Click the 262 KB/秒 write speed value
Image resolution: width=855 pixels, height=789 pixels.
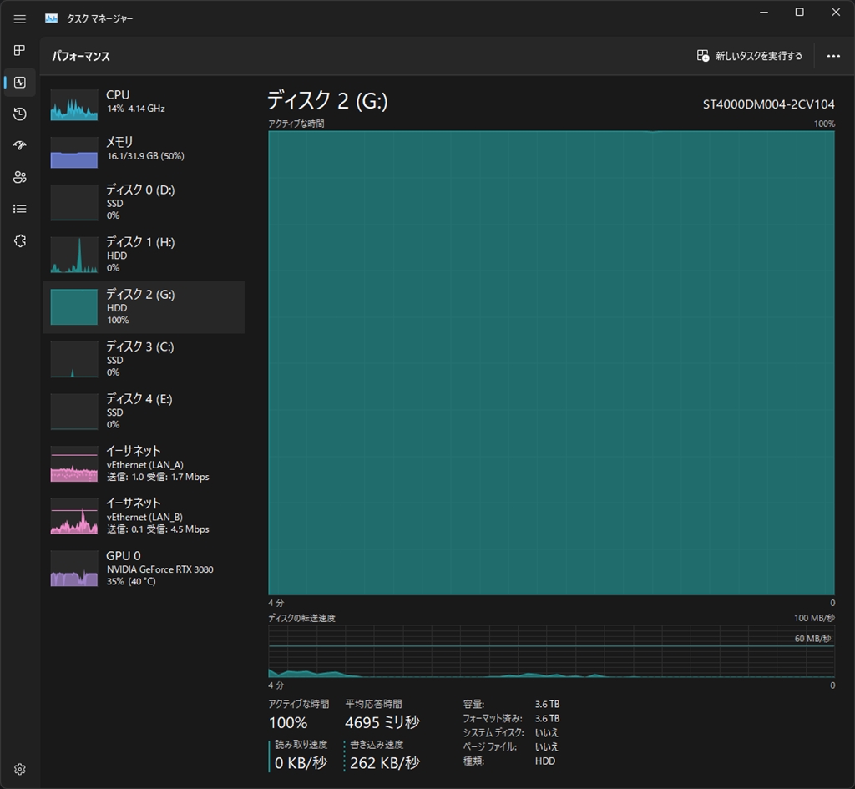[385, 763]
